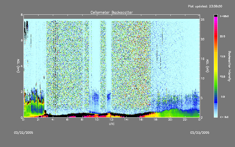This screenshot has height=147, width=235.
Task: Select the "Plot updated: 23:59:00" timestamp
Action: (205, 6)
